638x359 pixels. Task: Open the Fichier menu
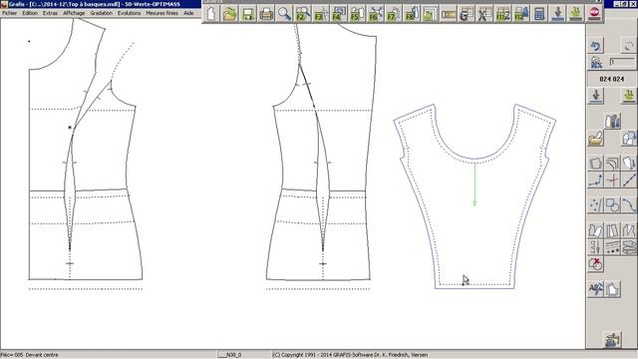pos(10,13)
